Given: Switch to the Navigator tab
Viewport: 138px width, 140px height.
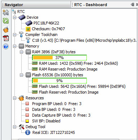Looking at the screenshot, I should [36, 5].
